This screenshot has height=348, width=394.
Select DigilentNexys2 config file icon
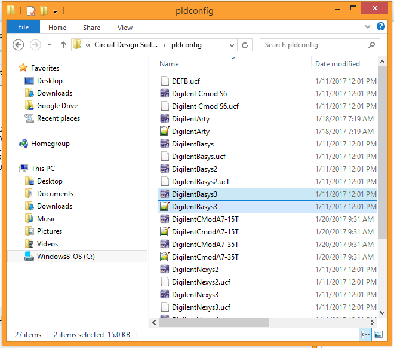165,270
